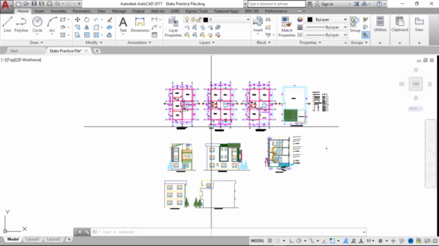Insert a Table from Annotation panel

(154, 35)
